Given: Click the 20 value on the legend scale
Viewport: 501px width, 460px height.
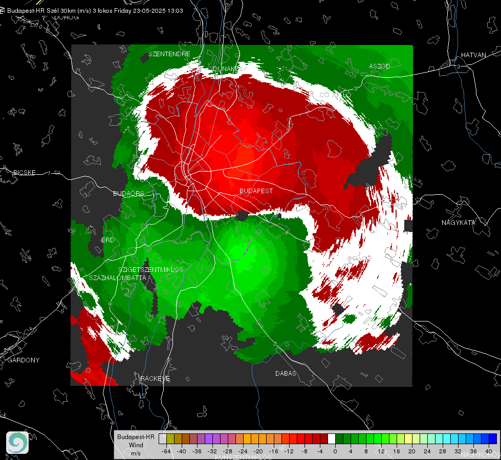Looking at the screenshot, I should coord(412,451).
